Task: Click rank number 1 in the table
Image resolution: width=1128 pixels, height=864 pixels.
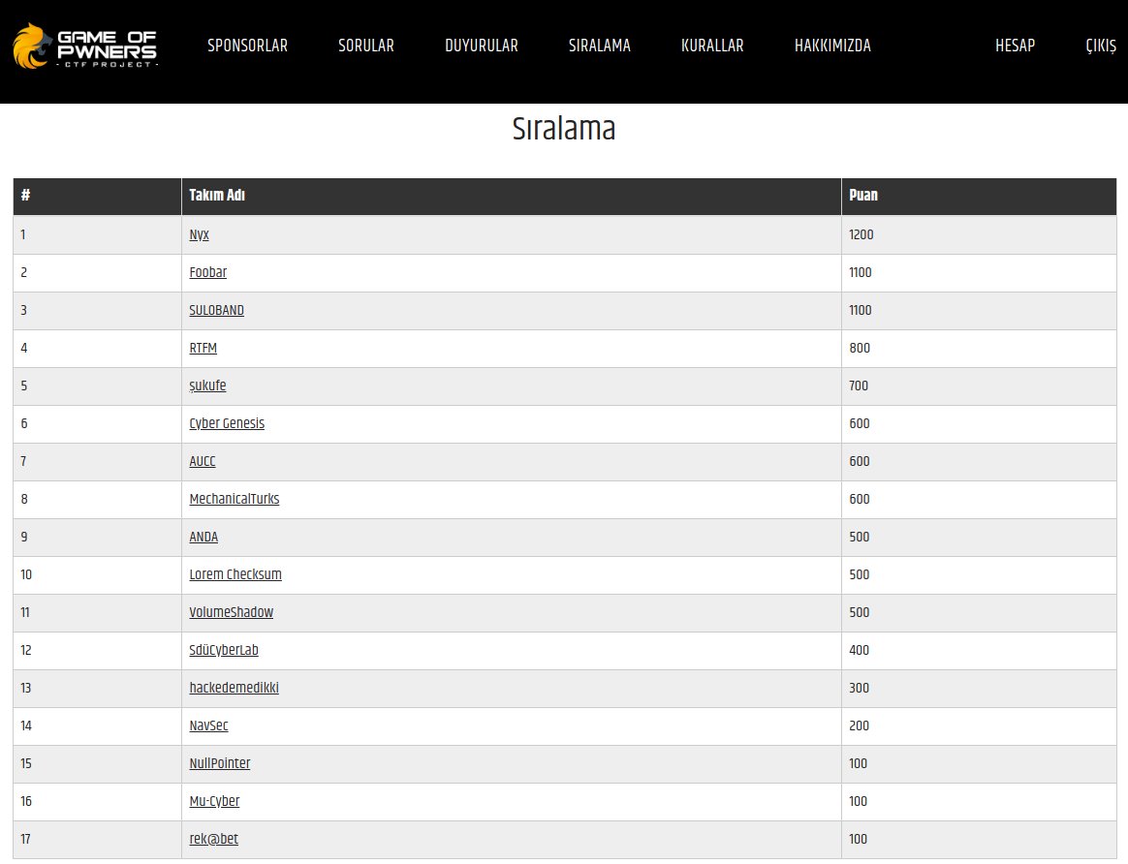Action: pyautogui.click(x=97, y=234)
